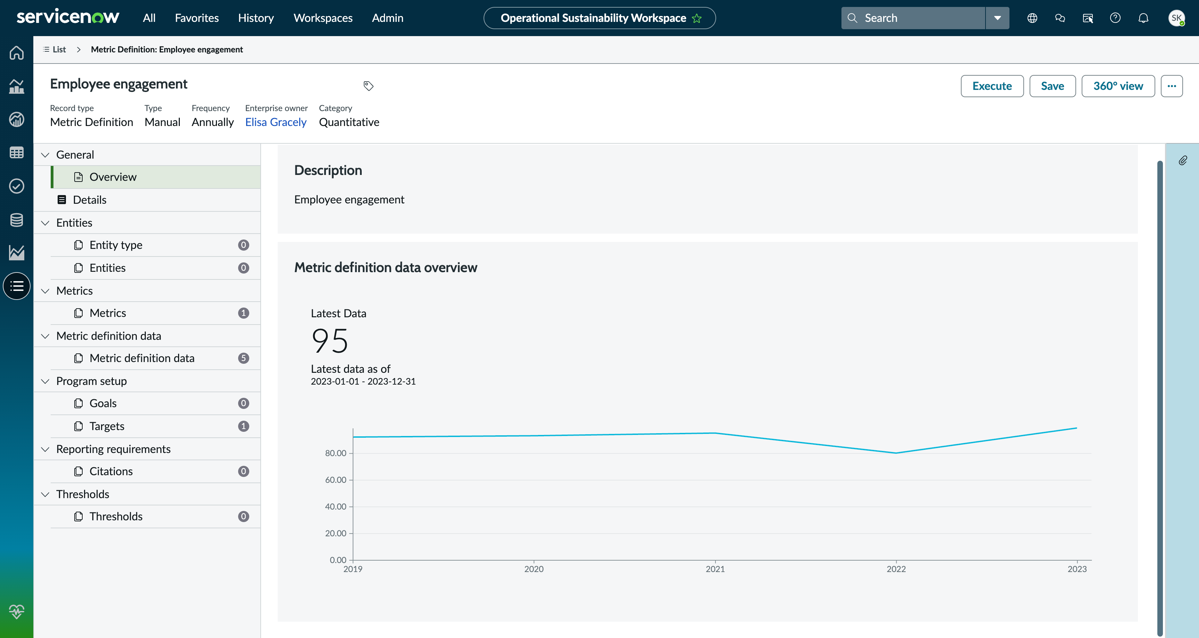Collapse the Thresholds section header
The image size is (1199, 638).
[45, 494]
